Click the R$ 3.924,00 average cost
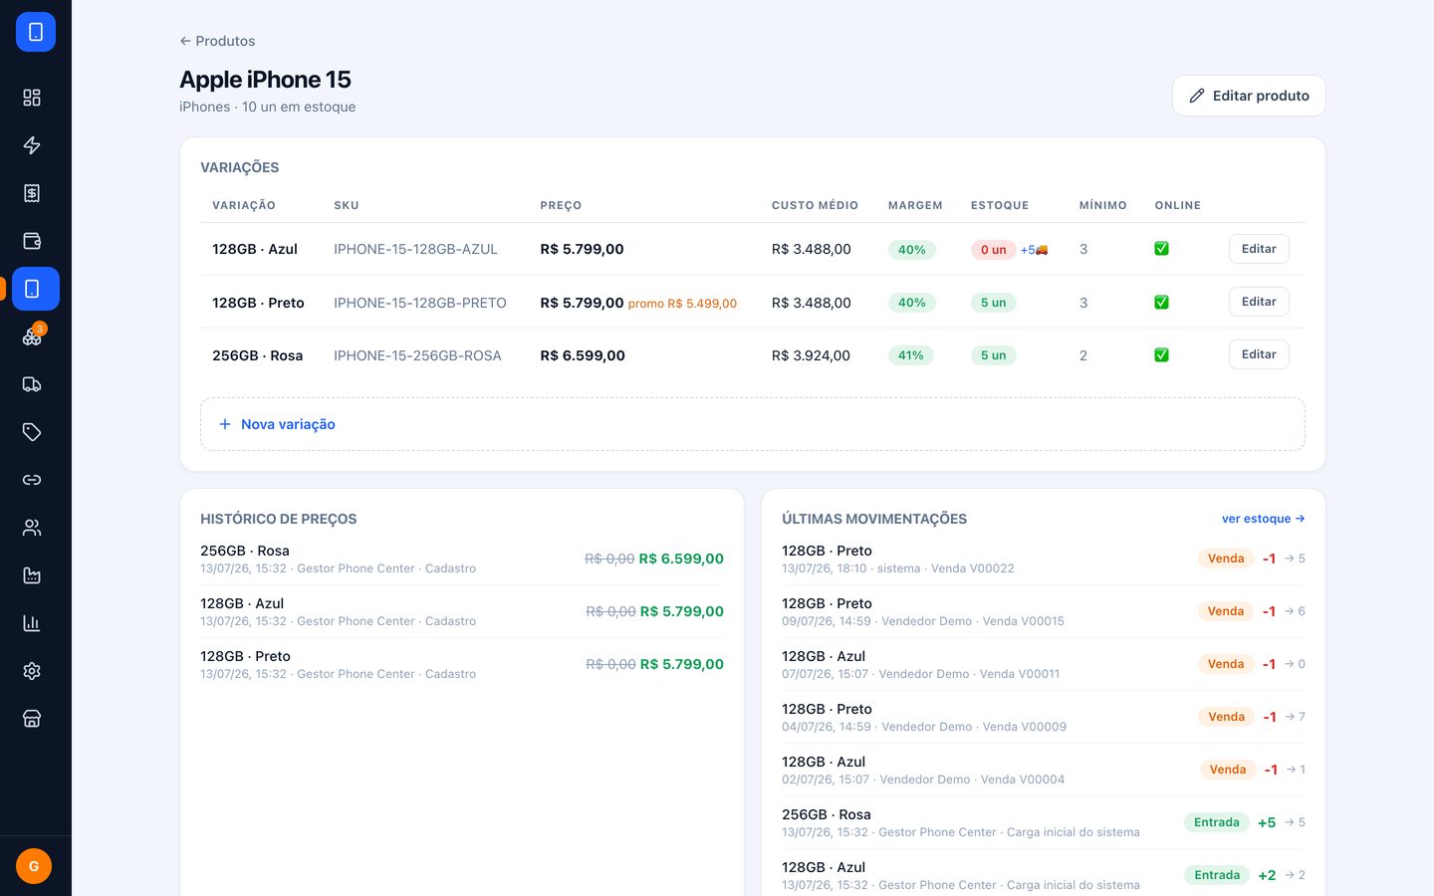This screenshot has width=1434, height=896. tap(811, 355)
